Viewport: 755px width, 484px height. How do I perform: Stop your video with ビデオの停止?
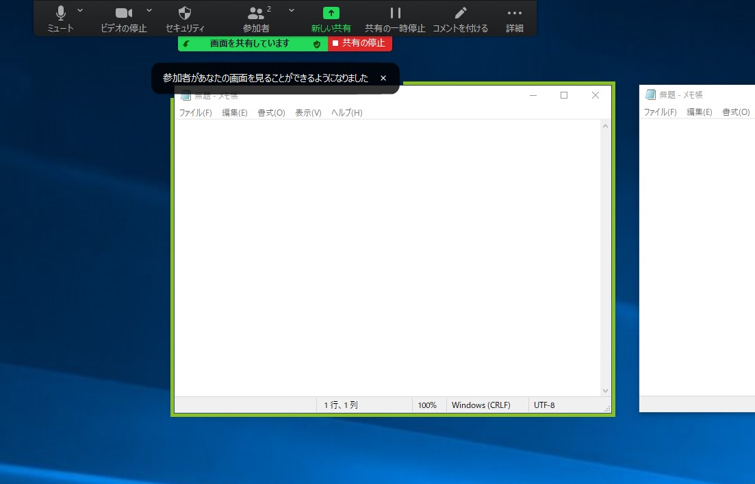pyautogui.click(x=123, y=18)
